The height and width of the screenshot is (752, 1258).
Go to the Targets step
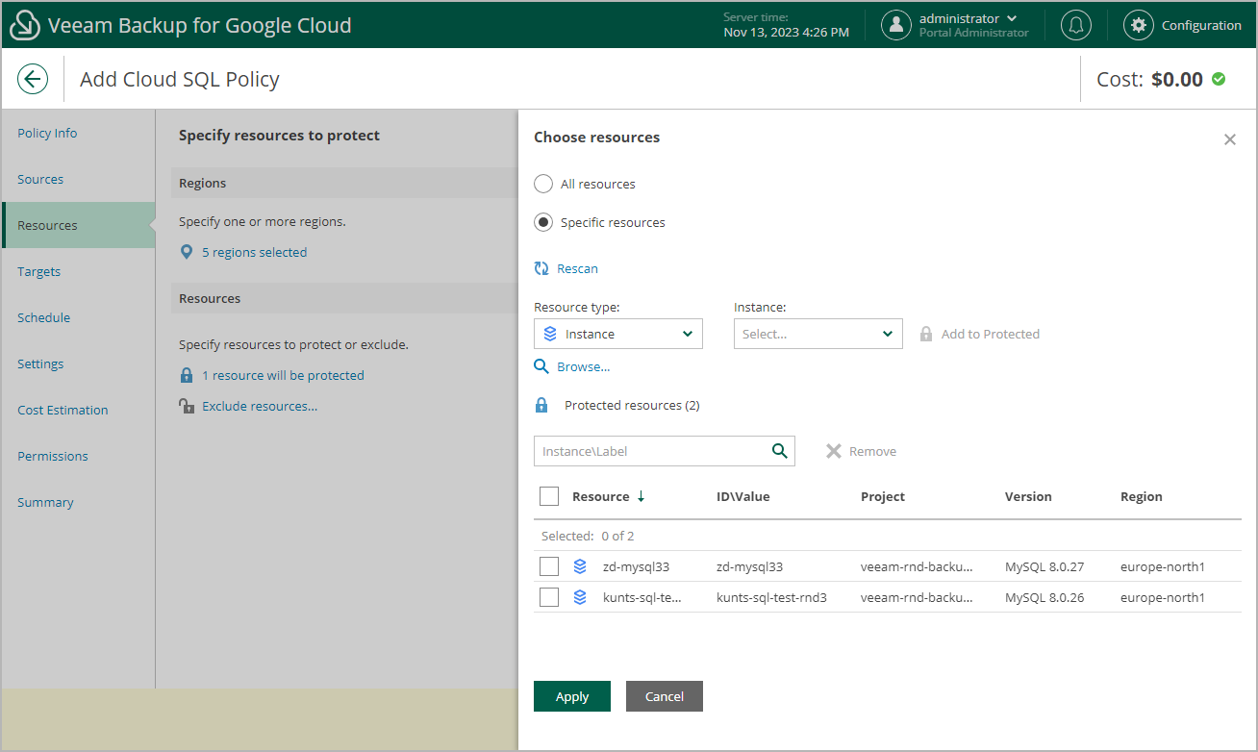[x=38, y=271]
